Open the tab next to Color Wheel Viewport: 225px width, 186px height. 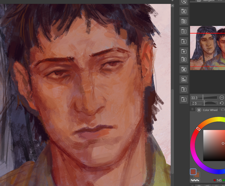coord(223,109)
